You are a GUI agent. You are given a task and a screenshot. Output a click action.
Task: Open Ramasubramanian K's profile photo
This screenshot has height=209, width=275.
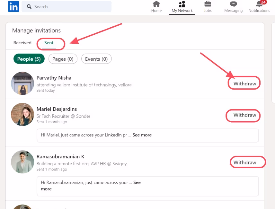point(22,162)
